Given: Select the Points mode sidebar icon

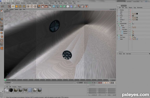Looking at the screenshot, I should click(x=2, y=26).
